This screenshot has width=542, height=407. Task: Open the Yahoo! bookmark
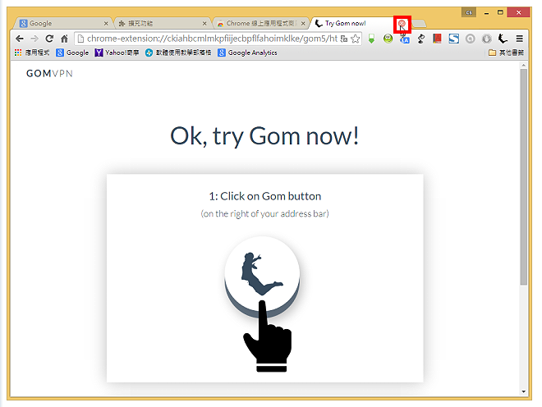tap(117, 53)
